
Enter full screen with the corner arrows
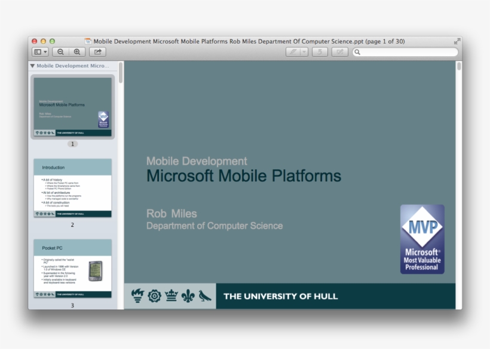pyautogui.click(x=457, y=41)
